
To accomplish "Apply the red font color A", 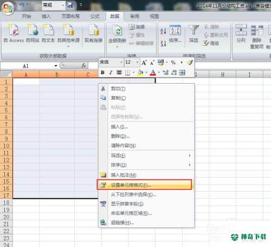I will pyautogui.click(x=153, y=73).
